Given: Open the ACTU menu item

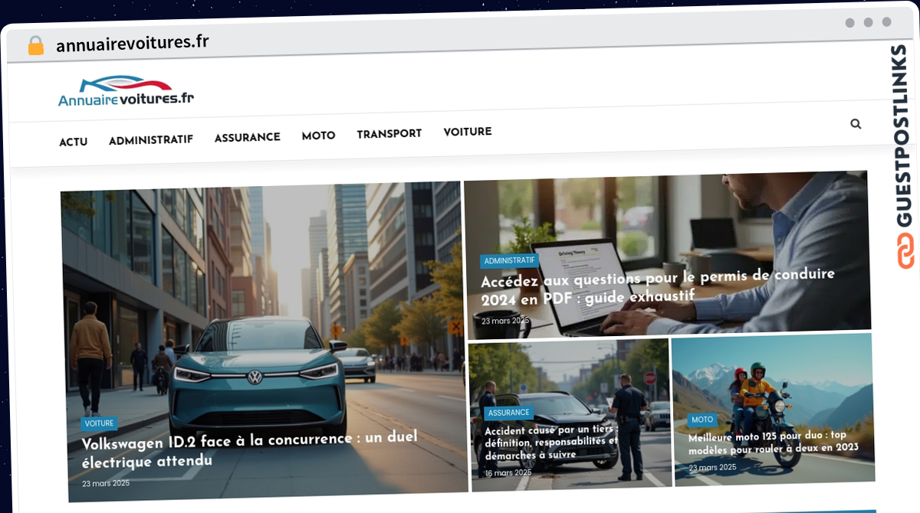Looking at the screenshot, I should pyautogui.click(x=74, y=142).
